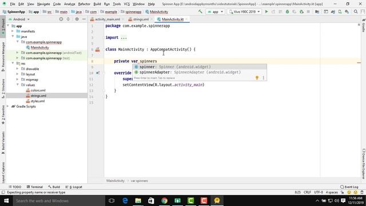
Task: Search everywhere with magnifier icon
Action: point(356,11)
